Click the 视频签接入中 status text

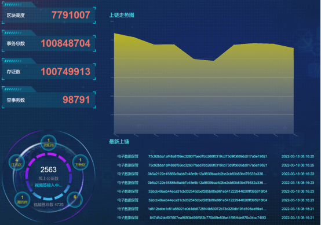(x=49, y=185)
